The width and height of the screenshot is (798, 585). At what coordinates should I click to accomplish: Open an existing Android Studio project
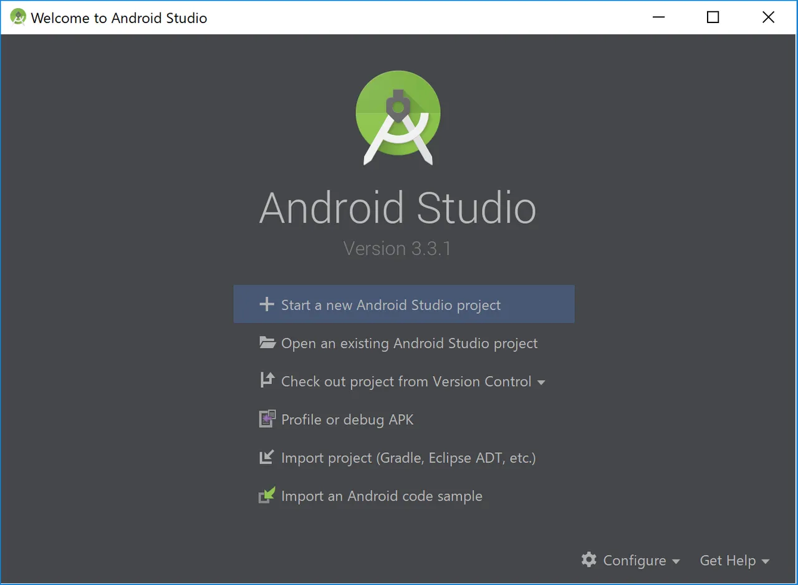point(404,343)
